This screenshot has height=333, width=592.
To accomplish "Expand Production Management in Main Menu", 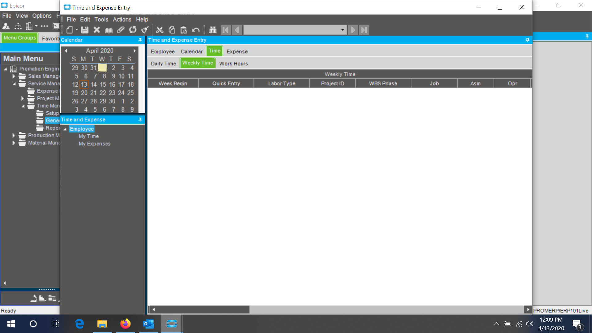I will (x=14, y=135).
